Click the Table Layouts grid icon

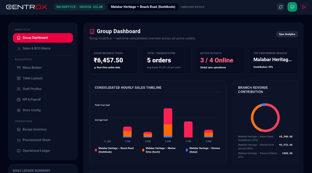[19, 78]
